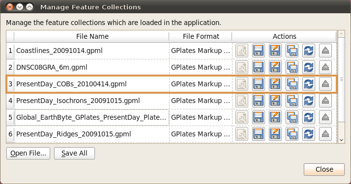Unload DNSC08GRA_6m.gpml using eject icon
The image size is (351, 184).
325,67
